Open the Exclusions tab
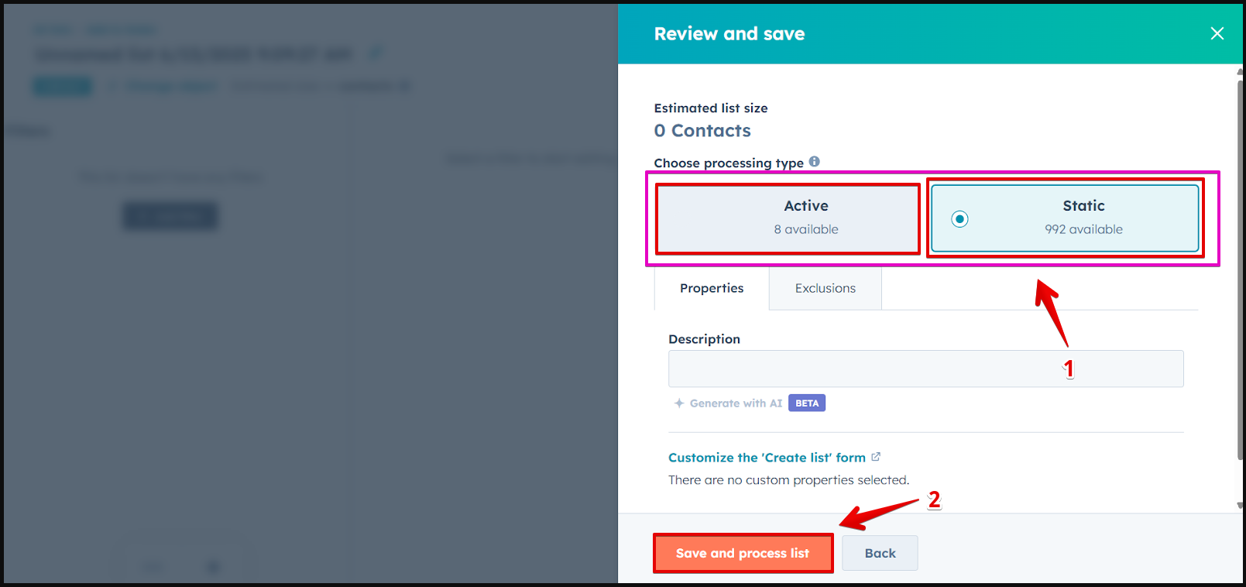This screenshot has width=1246, height=587. [826, 288]
